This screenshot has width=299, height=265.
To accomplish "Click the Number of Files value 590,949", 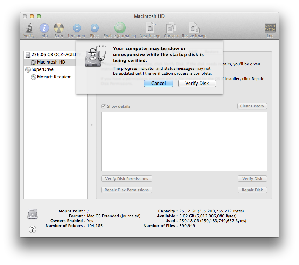I will 187,226.
